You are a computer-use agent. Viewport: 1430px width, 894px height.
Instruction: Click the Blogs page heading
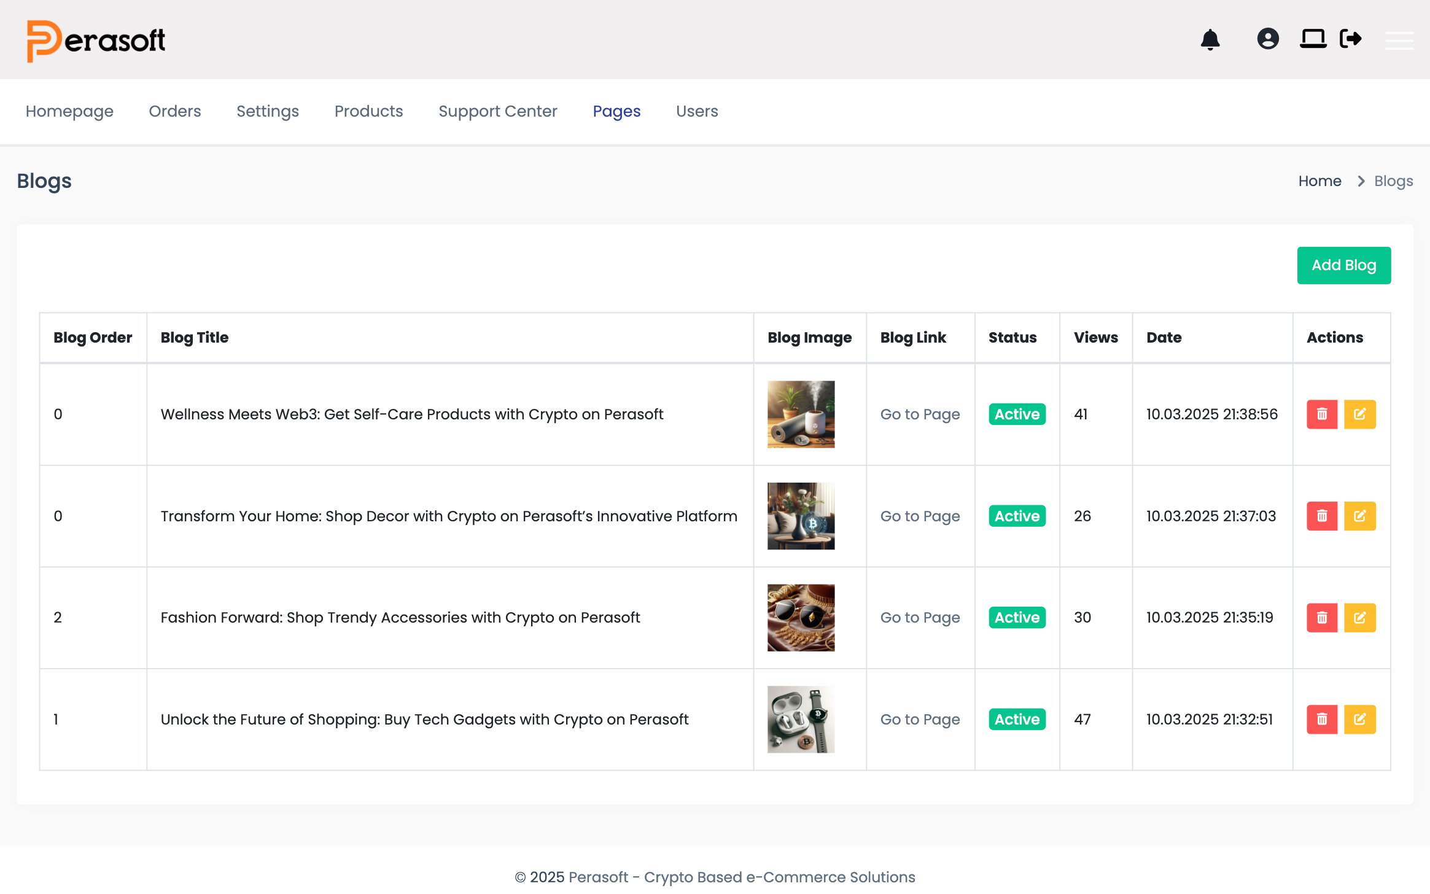pyautogui.click(x=44, y=181)
